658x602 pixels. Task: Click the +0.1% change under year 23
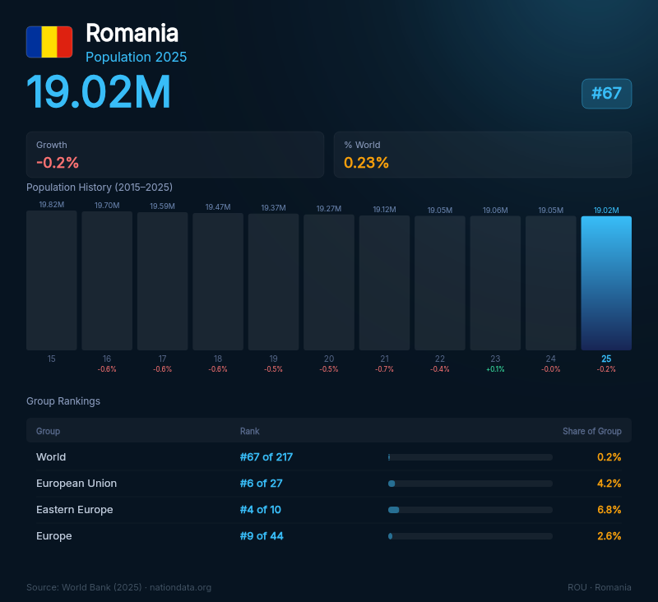click(x=495, y=369)
